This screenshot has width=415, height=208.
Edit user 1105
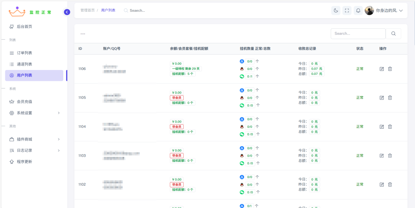tap(382, 98)
